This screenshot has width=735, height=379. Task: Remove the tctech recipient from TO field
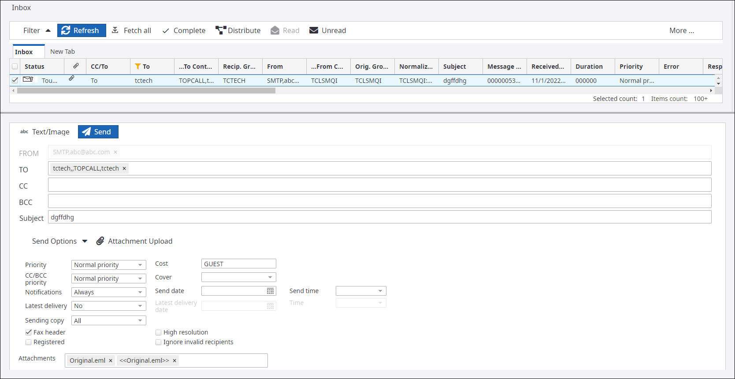[124, 168]
